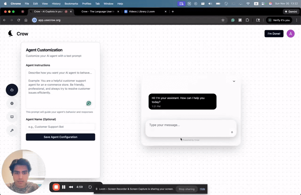Screen dimensions: 301x195
Task: Click the Crow logo in header
Action: (x=18, y=34)
